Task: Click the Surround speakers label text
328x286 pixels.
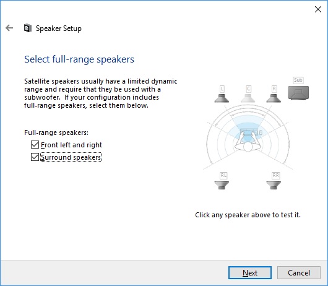Action: (71, 157)
